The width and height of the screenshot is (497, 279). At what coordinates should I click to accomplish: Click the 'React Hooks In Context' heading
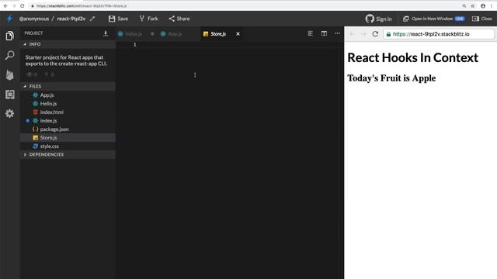coord(412,58)
